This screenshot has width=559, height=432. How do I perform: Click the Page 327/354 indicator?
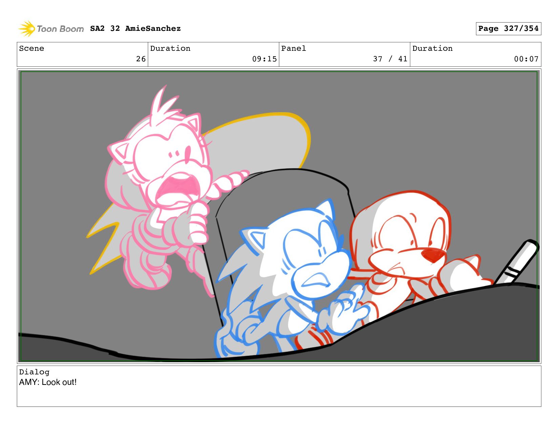click(x=508, y=28)
